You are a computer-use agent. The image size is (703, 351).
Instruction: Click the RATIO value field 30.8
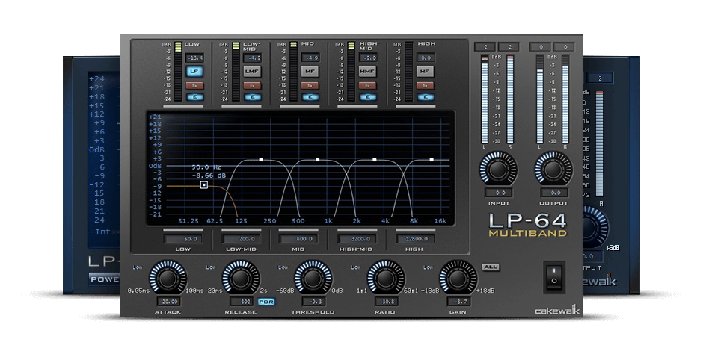coord(387,302)
